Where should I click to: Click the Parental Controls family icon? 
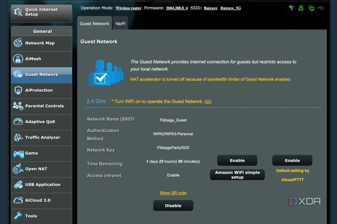[18, 106]
